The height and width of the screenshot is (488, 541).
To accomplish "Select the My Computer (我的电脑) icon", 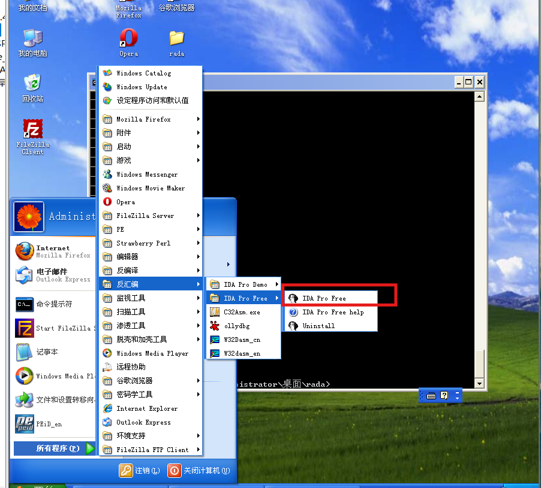I will point(33,43).
